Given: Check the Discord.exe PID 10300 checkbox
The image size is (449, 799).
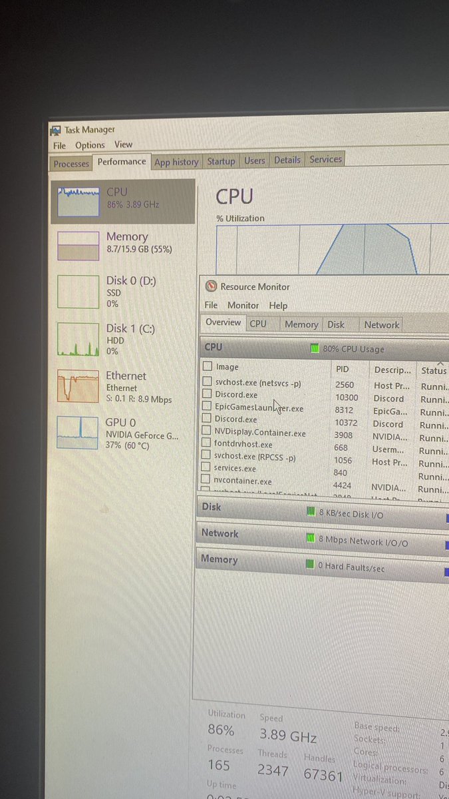Looking at the screenshot, I should 207,394.
